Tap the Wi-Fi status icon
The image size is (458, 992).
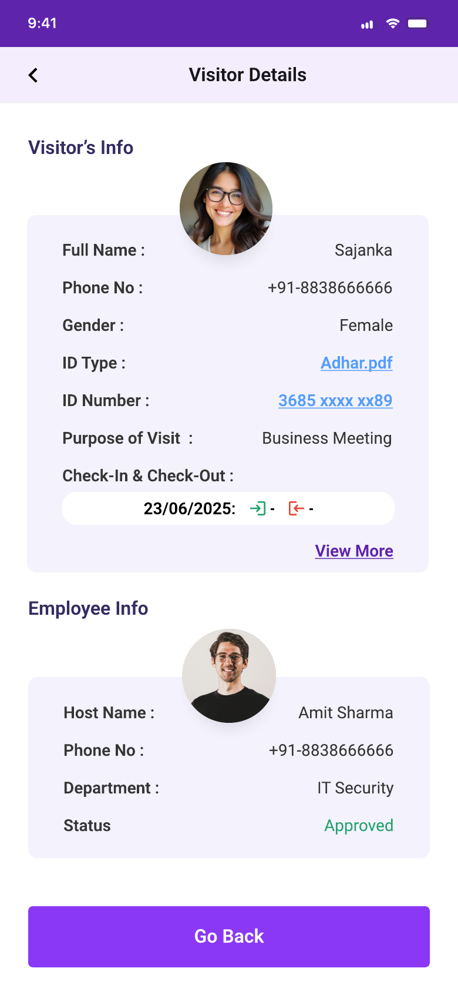(x=393, y=24)
